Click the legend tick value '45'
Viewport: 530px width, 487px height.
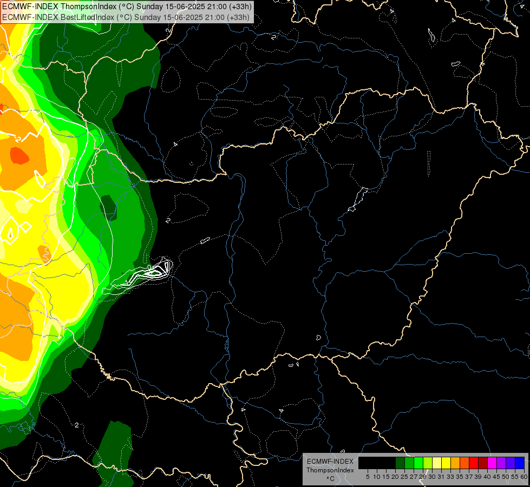pyautogui.click(x=497, y=477)
